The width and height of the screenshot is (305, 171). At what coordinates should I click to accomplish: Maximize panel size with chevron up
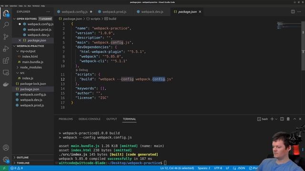click(295, 119)
